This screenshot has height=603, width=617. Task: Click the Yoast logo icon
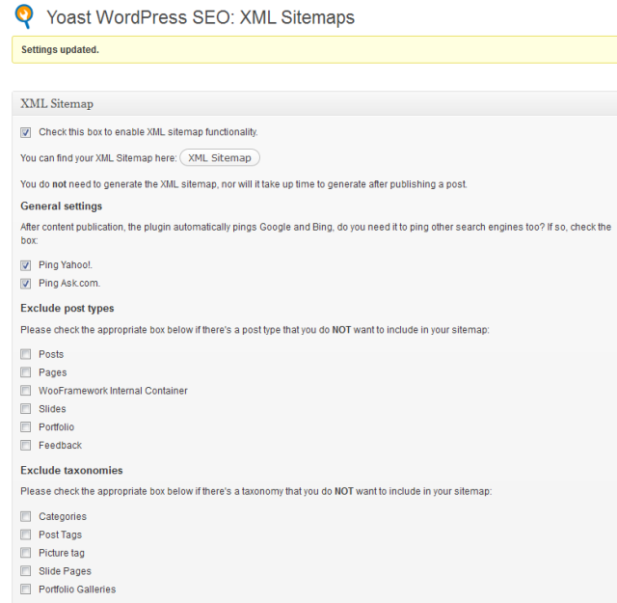tap(24, 16)
